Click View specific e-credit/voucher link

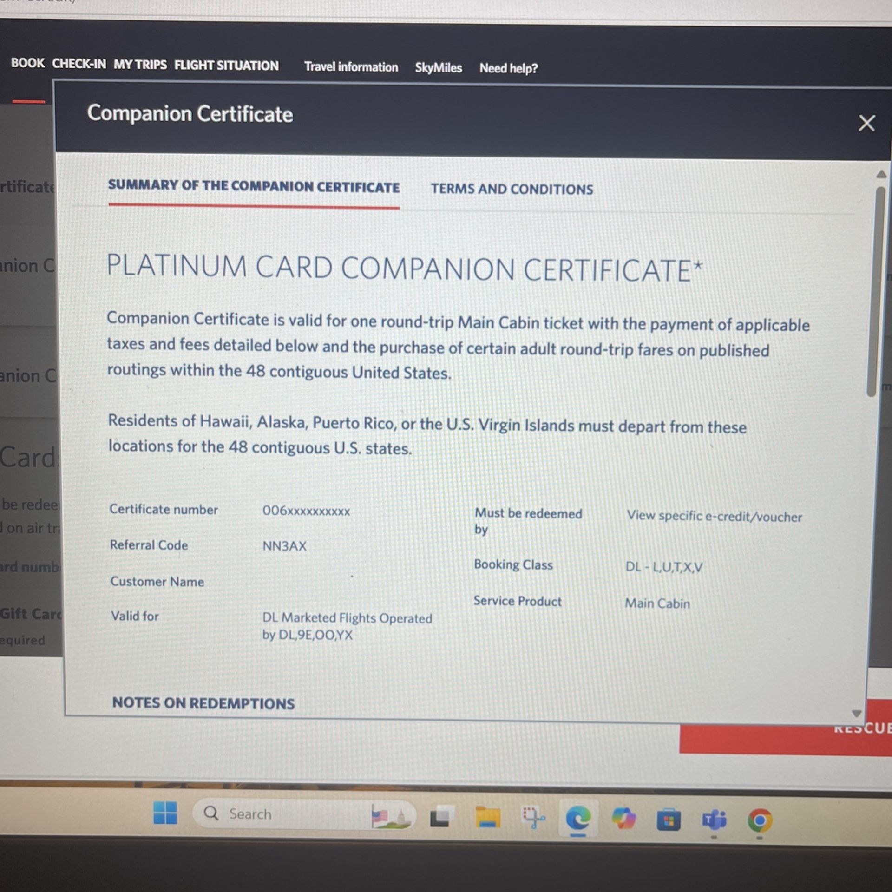714,516
